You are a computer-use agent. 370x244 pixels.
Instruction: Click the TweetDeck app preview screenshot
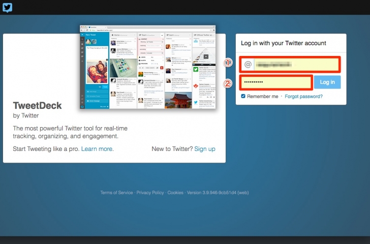tap(147, 67)
